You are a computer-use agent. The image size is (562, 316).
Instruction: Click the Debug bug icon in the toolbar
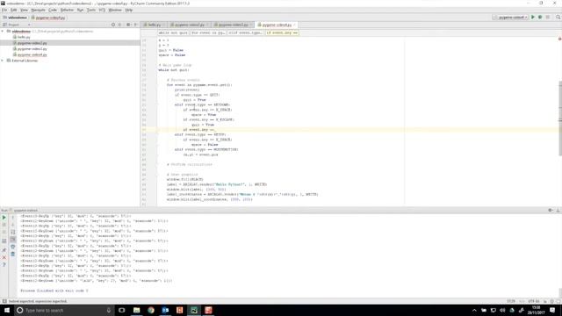tap(540, 18)
